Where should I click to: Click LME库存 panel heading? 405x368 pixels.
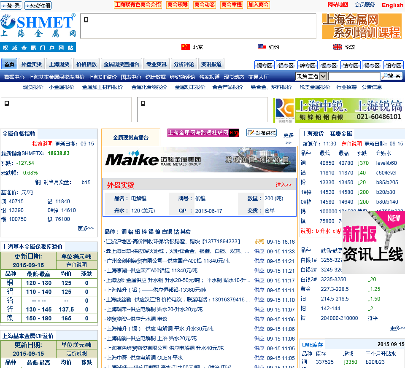pyautogui.click(x=312, y=344)
